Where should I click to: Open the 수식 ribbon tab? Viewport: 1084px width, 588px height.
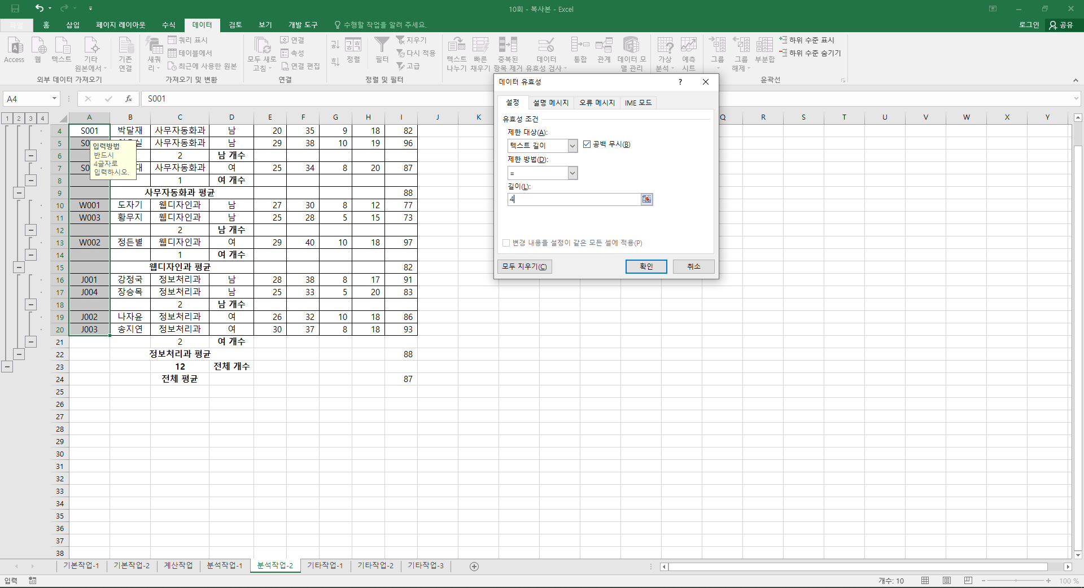(169, 25)
